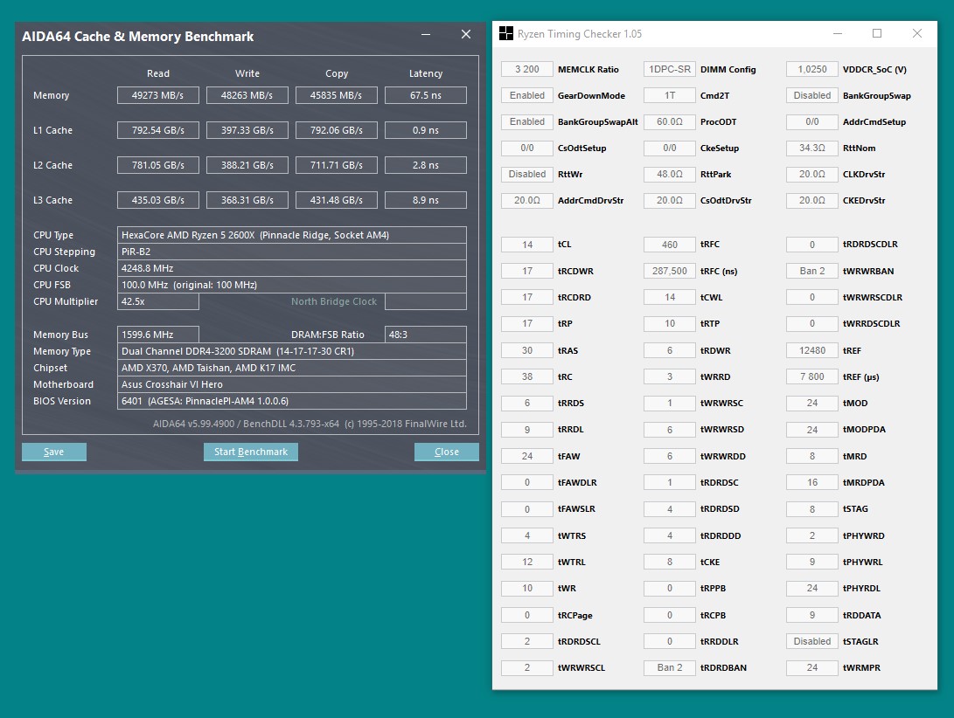Image resolution: width=954 pixels, height=718 pixels.
Task: Maximize the Ryzen Timing Checker window
Action: (x=877, y=34)
